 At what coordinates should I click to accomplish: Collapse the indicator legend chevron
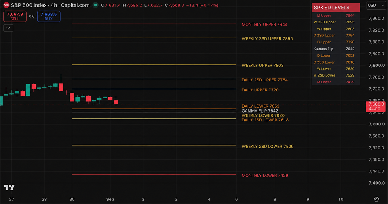(x=8, y=28)
